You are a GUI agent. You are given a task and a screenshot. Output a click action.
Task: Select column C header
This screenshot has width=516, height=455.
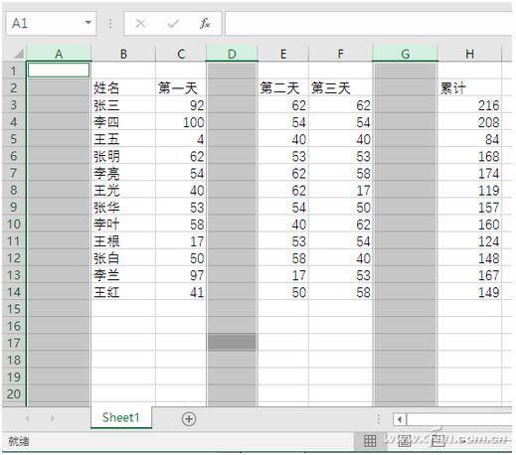click(181, 54)
